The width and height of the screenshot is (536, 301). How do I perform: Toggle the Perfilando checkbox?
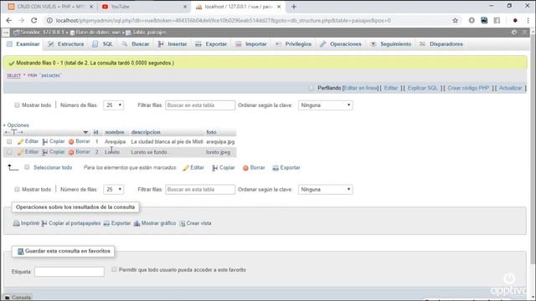click(x=311, y=88)
